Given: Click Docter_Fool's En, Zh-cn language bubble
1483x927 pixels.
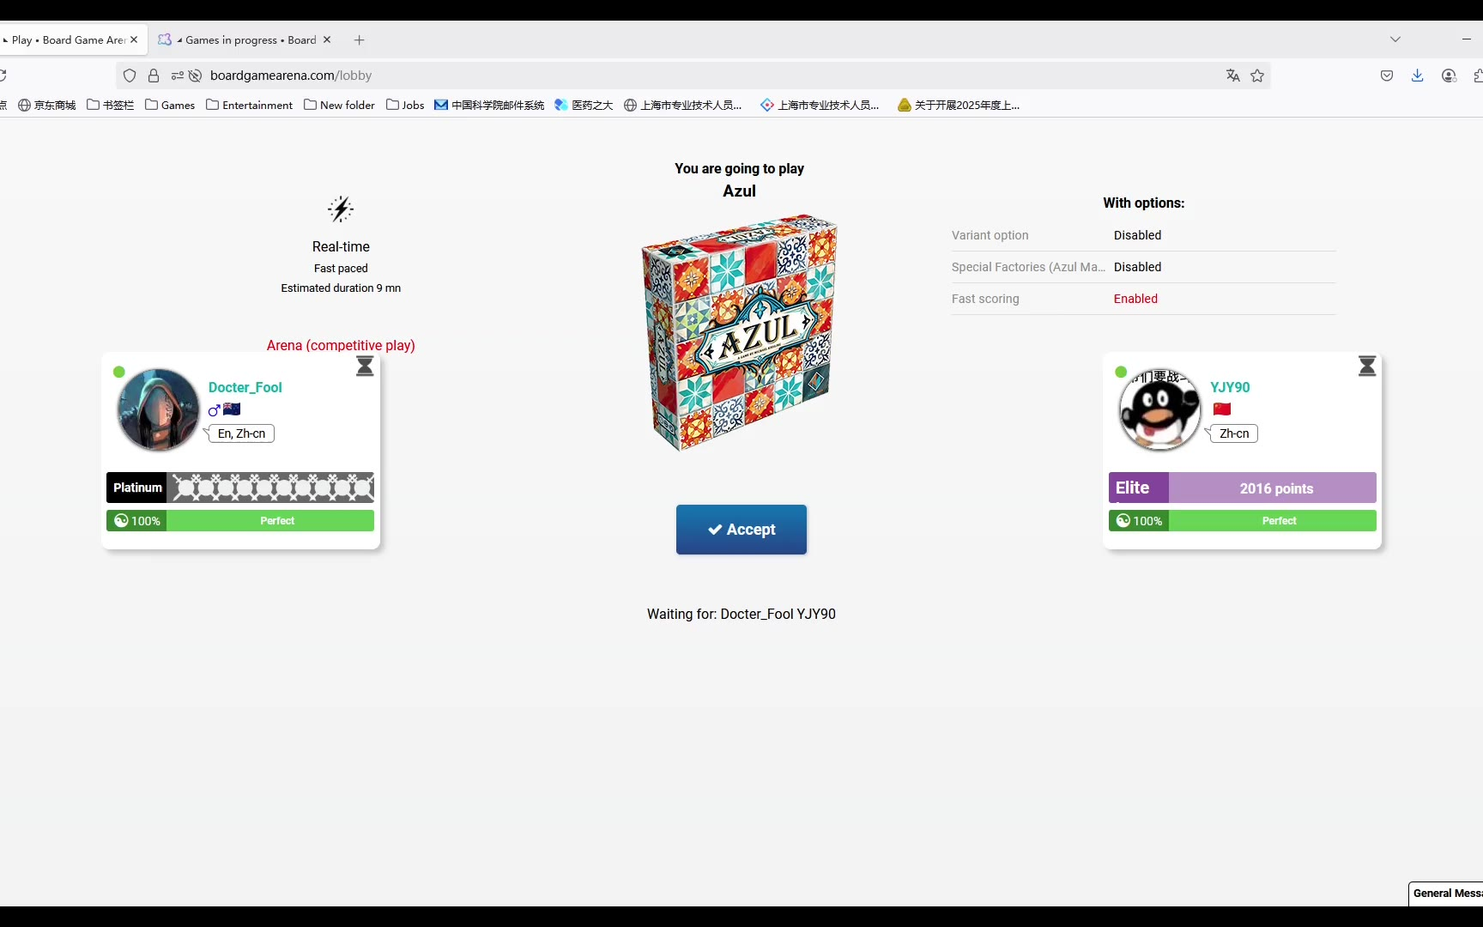Looking at the screenshot, I should click(241, 433).
